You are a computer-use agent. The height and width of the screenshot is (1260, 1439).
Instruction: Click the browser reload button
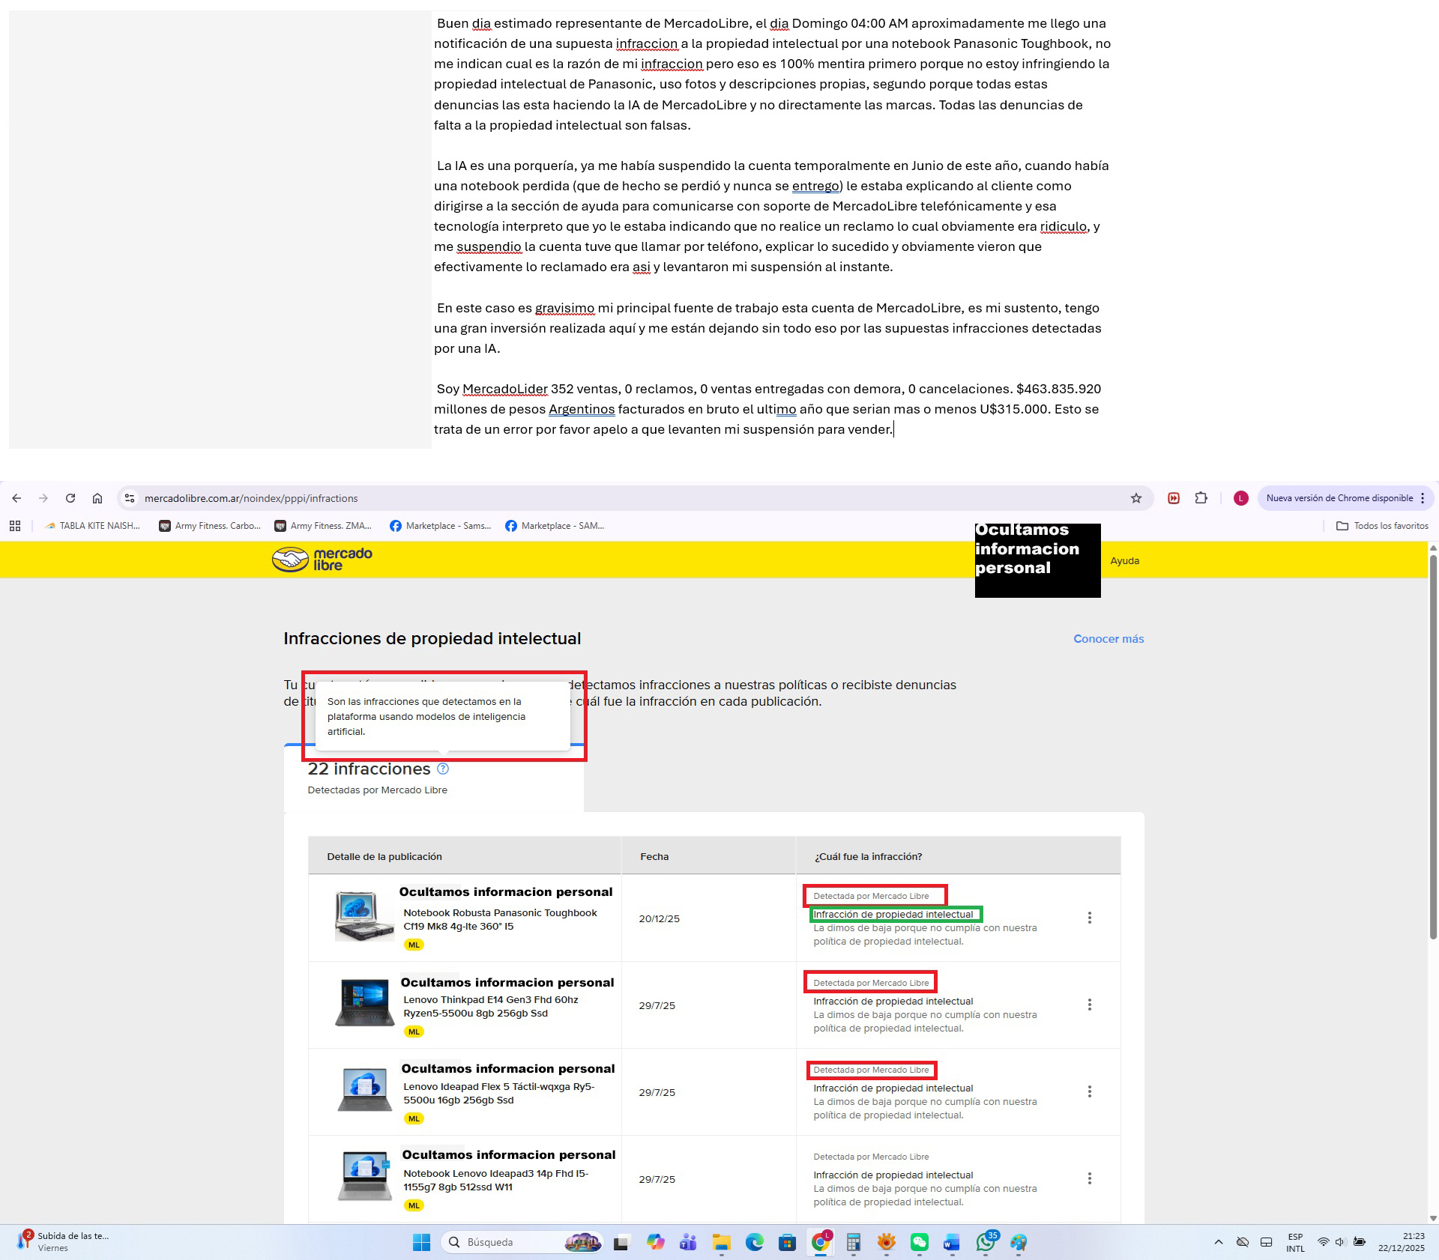[x=70, y=498]
